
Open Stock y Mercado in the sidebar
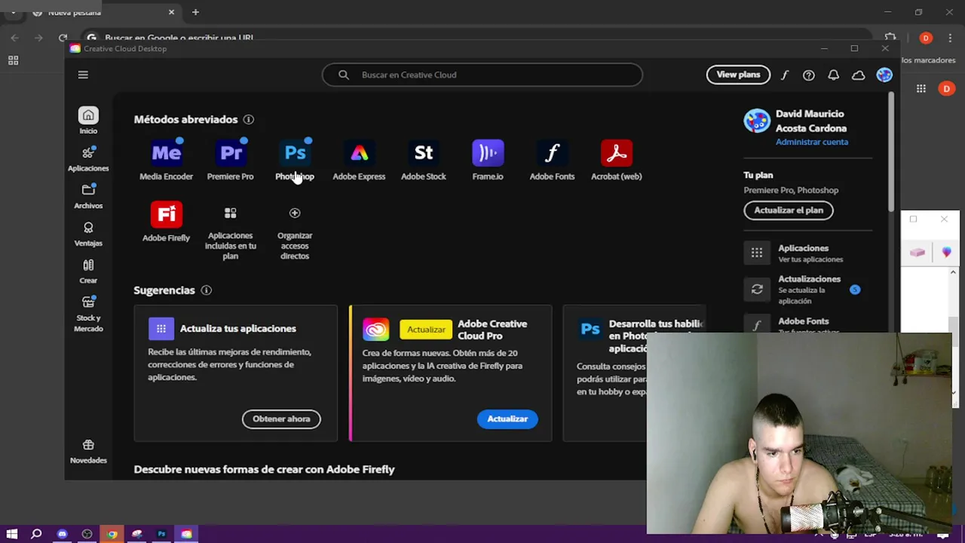[x=88, y=314]
